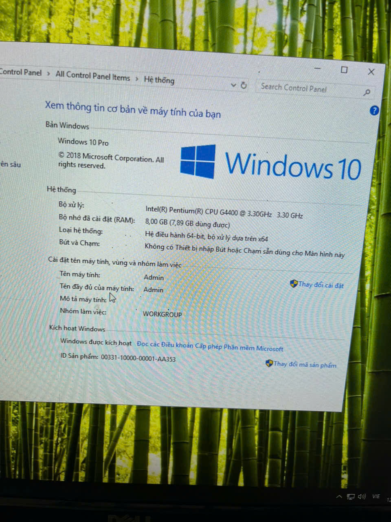Select the All Control Panel Items breadcrumb
The image size is (391, 522).
pos(92,76)
